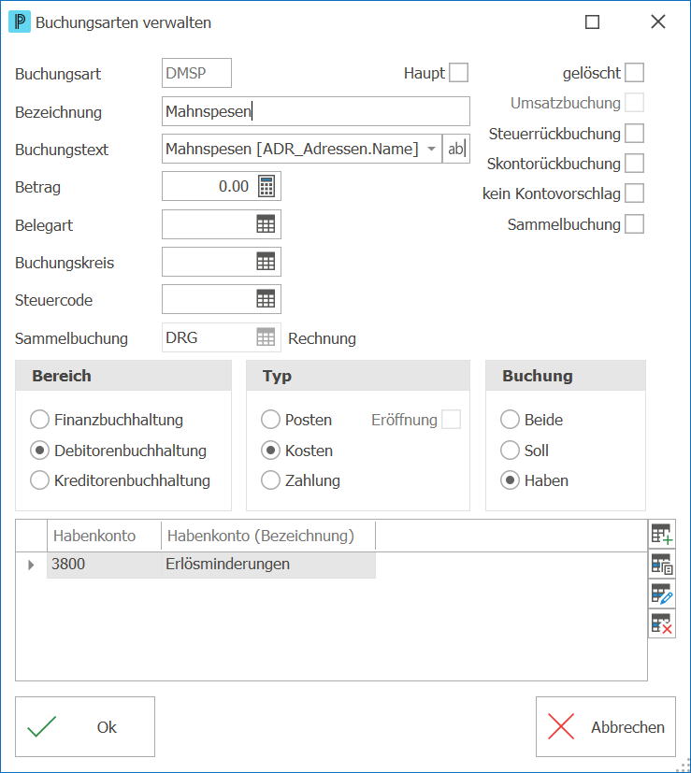The height and width of the screenshot is (773, 691).
Task: Choose the Posten type radio button
Action: pos(271,420)
